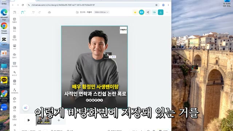Click the crown premium upgrade icon
The image size is (233, 131).
click(135, 12)
